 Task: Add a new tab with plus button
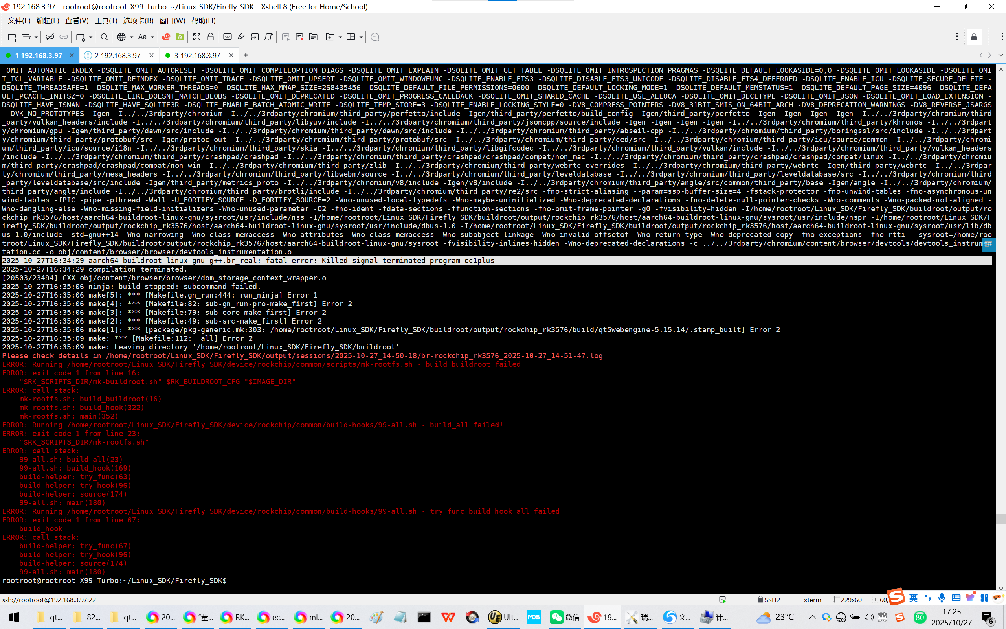[246, 55]
